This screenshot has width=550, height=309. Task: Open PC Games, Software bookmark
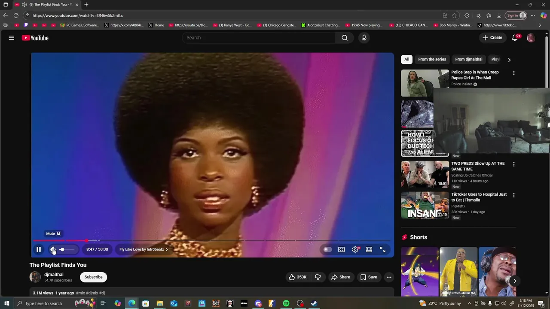pyautogui.click(x=80, y=25)
